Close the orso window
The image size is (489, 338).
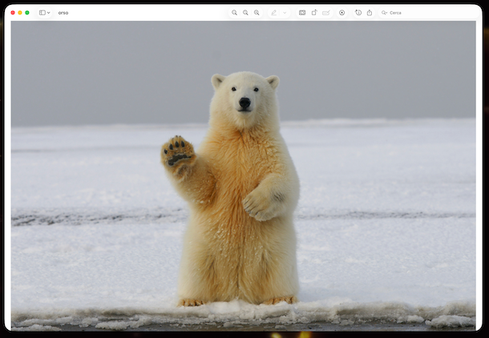[13, 13]
